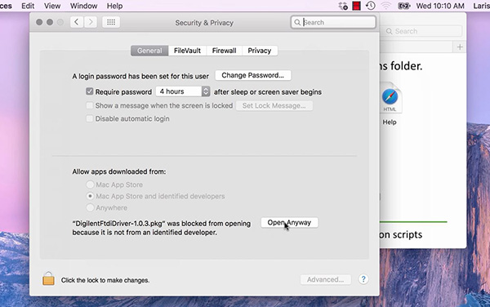Viewport: 490px width, 307px height.
Task: Click the Wi-Fi status menu bar icon
Action: tap(386, 6)
